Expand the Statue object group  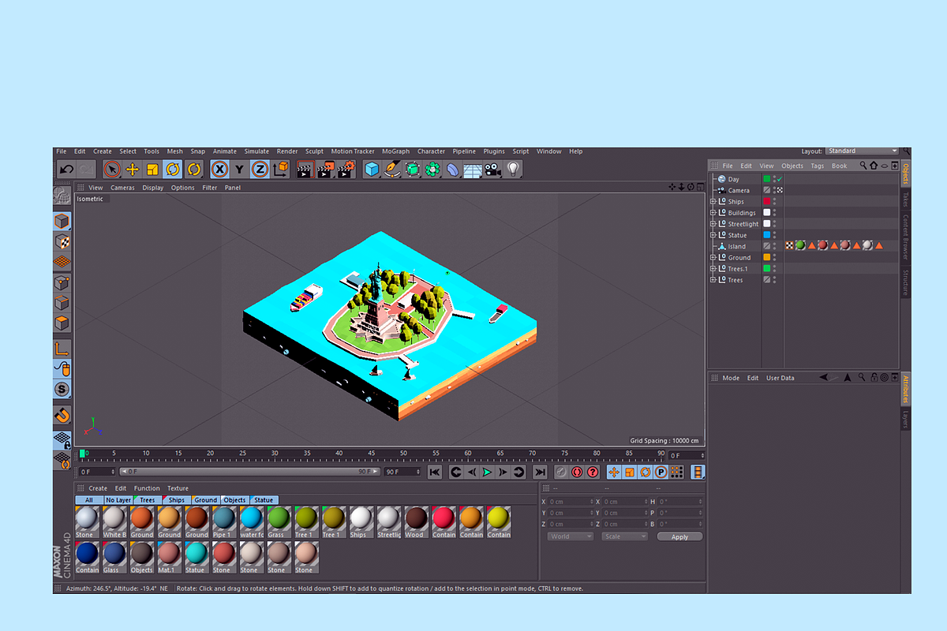(713, 235)
